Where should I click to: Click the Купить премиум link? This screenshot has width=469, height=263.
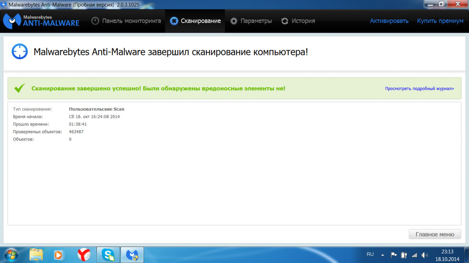440,21
